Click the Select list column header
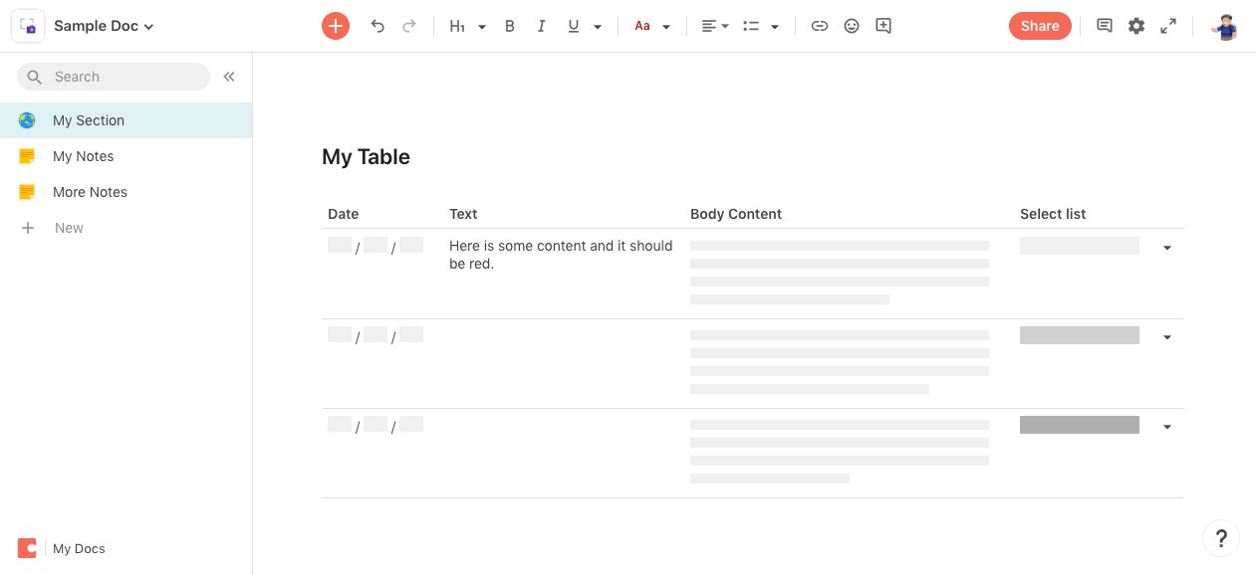This screenshot has height=575, width=1256. point(1053,214)
